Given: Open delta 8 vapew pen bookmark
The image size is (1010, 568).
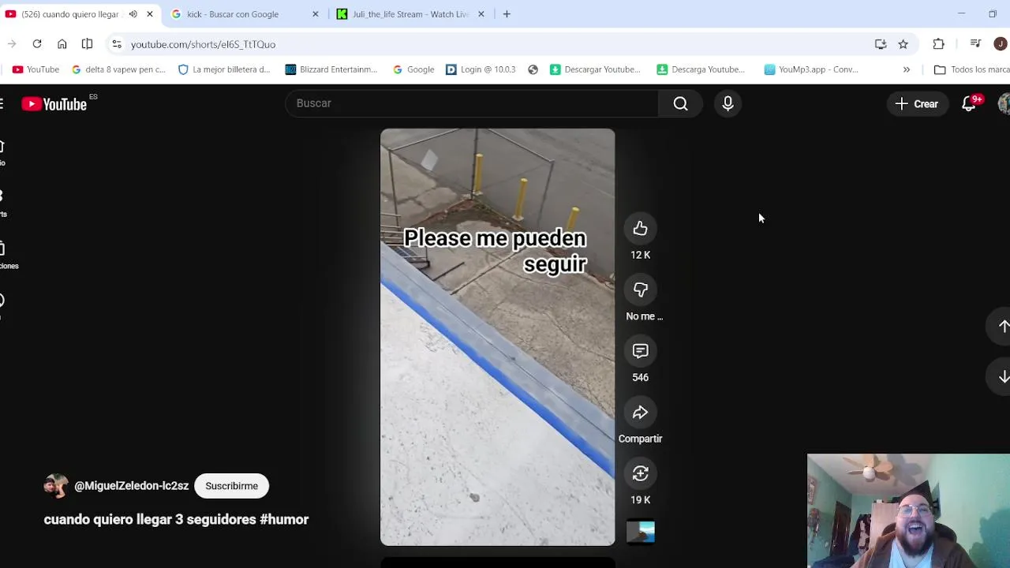Looking at the screenshot, I should 118,69.
